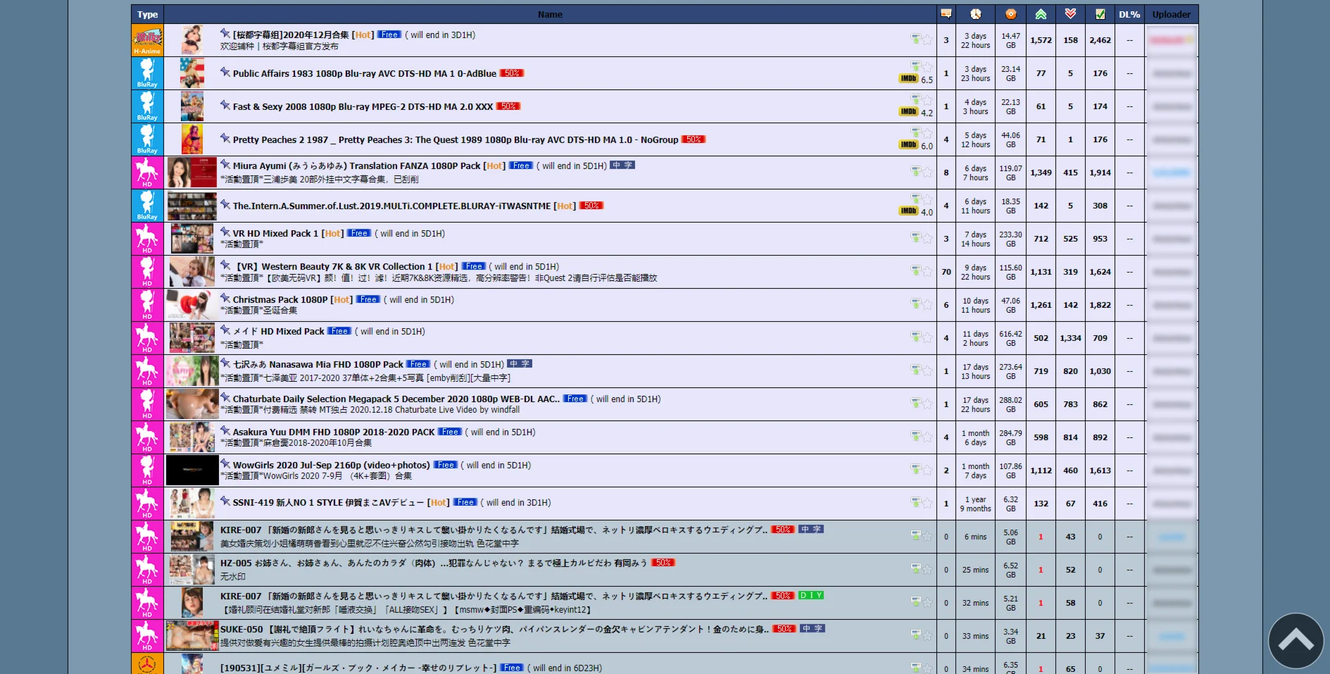Download the Miura Ayumi FANZA pack torrent
This screenshot has height=674, width=1330.
pyautogui.click(x=915, y=172)
